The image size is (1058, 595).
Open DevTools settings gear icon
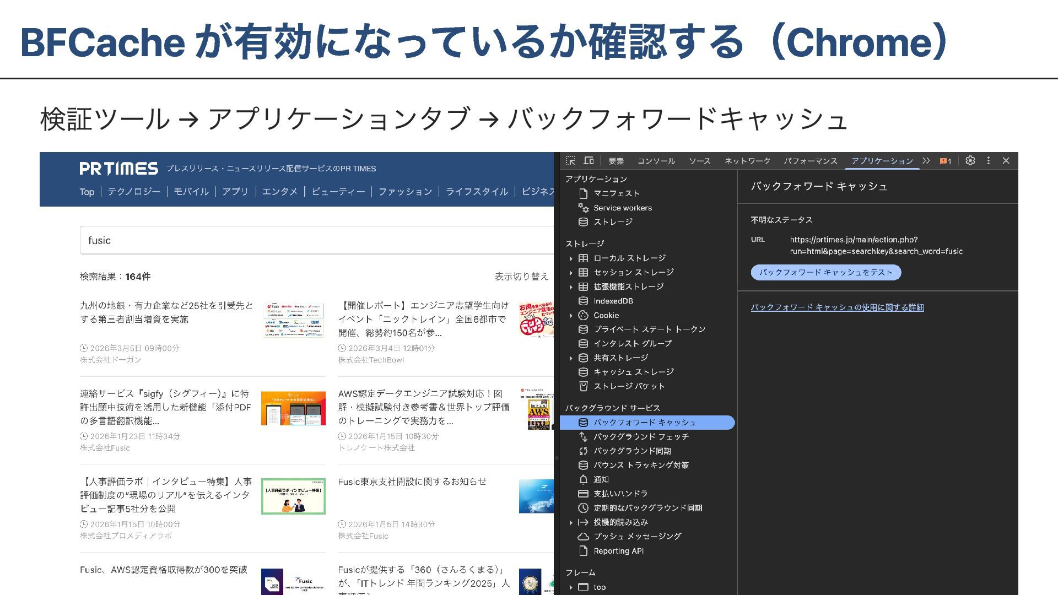pyautogui.click(x=970, y=161)
